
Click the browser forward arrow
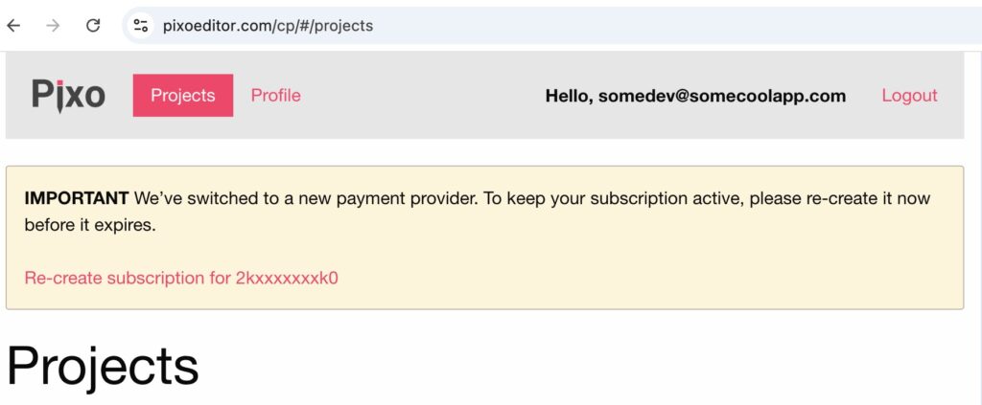53,26
